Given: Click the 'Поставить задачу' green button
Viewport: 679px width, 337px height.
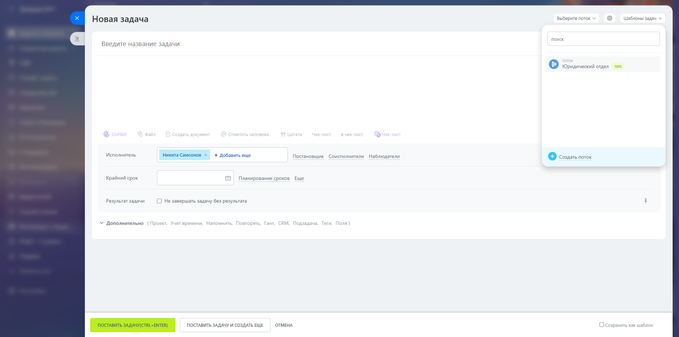Looking at the screenshot, I should click(133, 325).
